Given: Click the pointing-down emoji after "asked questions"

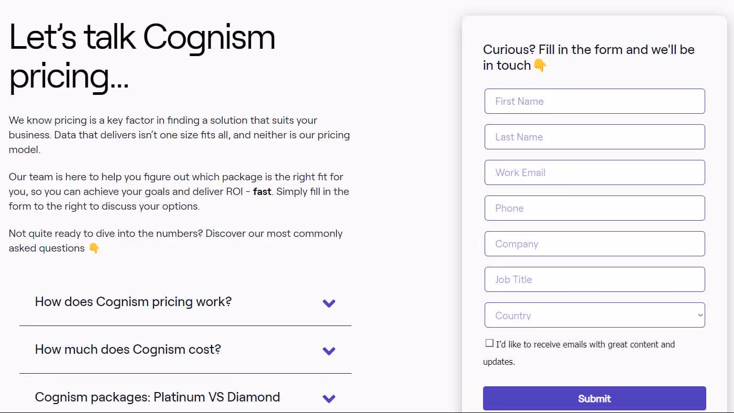Looking at the screenshot, I should [x=93, y=248].
